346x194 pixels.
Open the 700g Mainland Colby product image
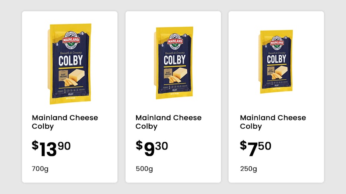pos(70,63)
